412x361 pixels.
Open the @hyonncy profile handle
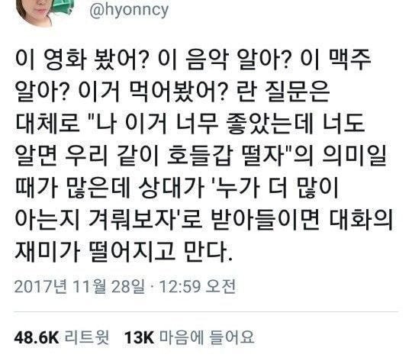click(x=129, y=9)
